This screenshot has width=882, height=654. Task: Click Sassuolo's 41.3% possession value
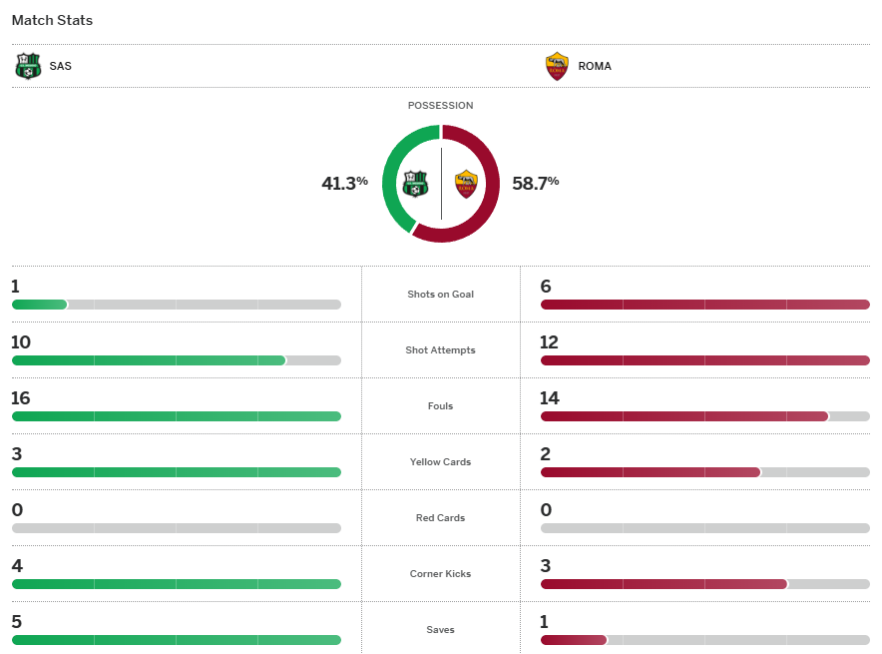pos(344,183)
